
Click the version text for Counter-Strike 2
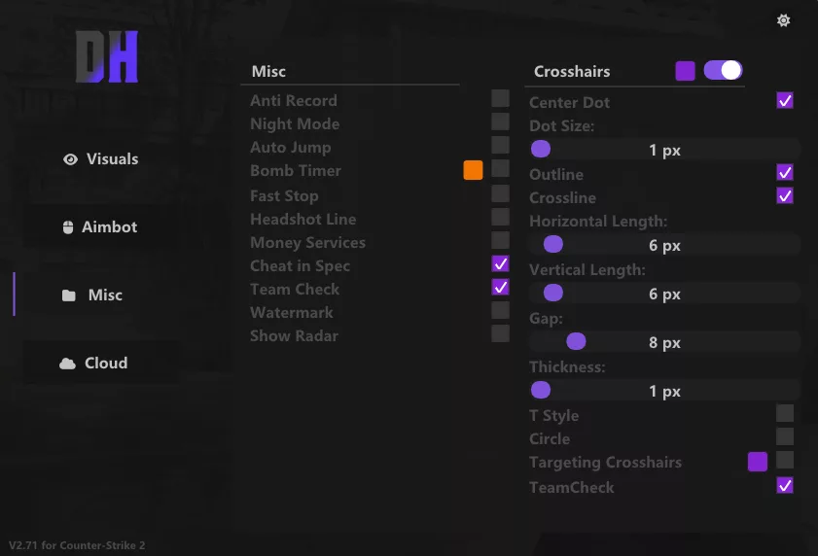pos(77,545)
